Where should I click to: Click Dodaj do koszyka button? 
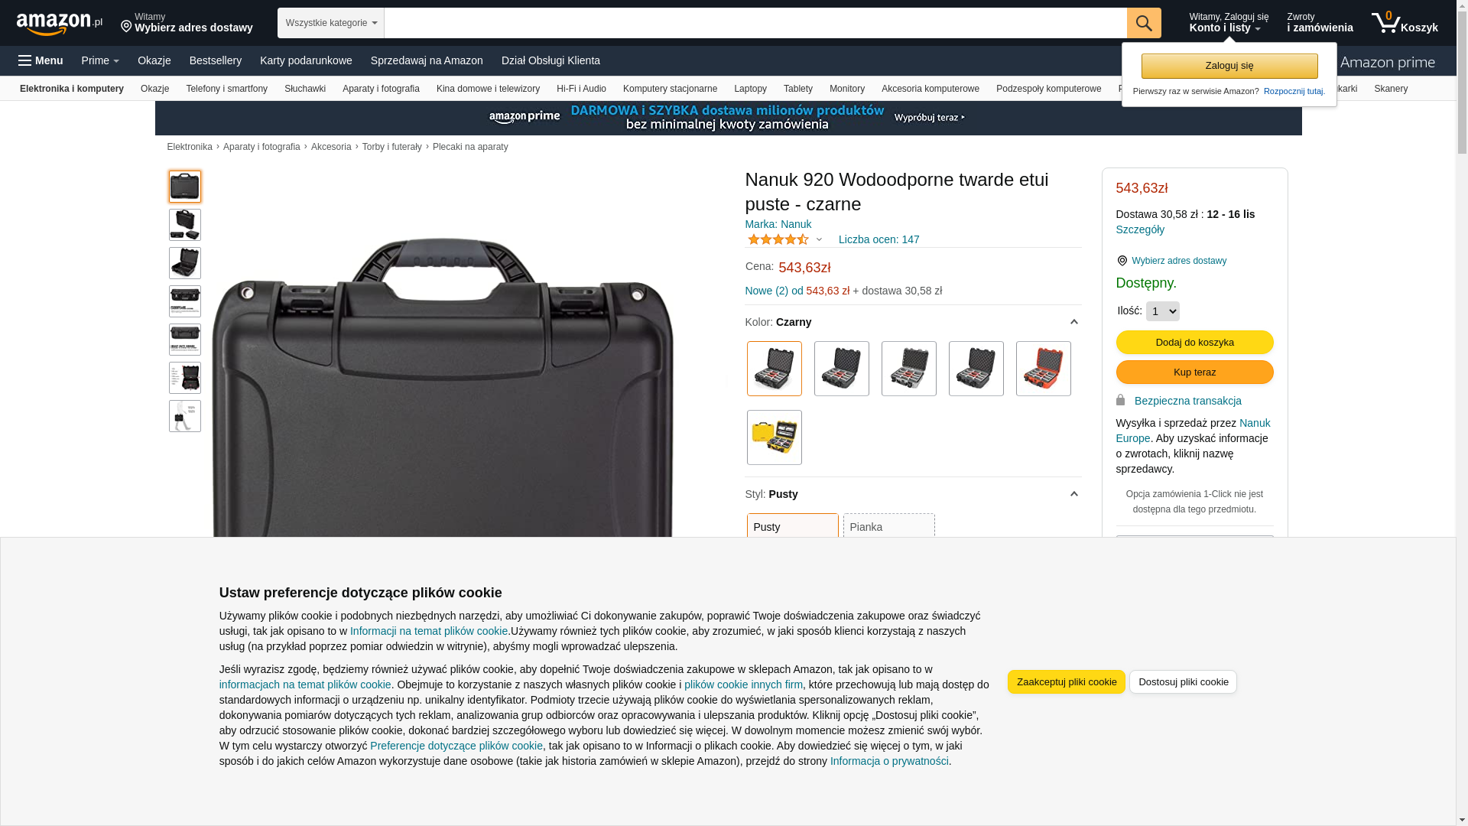(x=1195, y=342)
